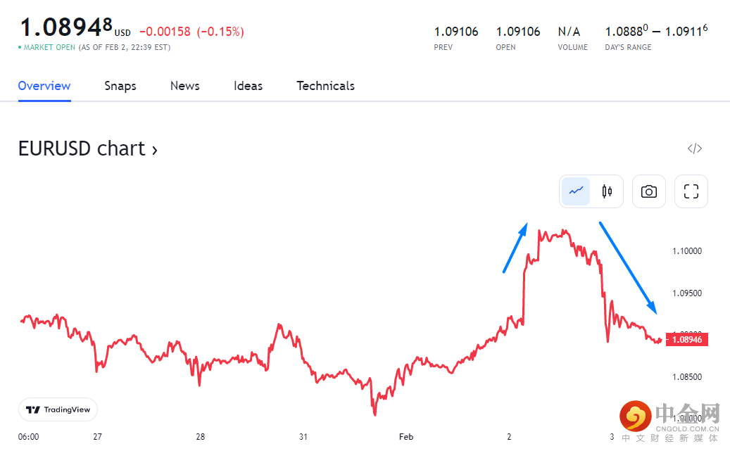This screenshot has width=730, height=451.
Task: Go to the News tab
Action: pyautogui.click(x=185, y=86)
